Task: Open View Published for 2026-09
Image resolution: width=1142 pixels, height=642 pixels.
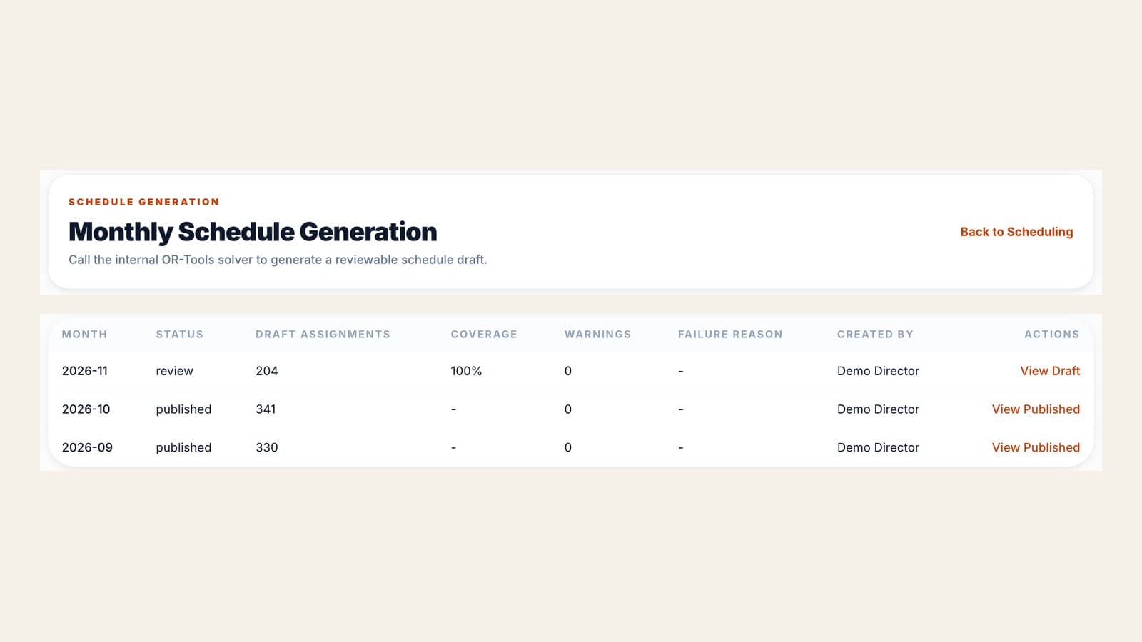Action: (1036, 447)
